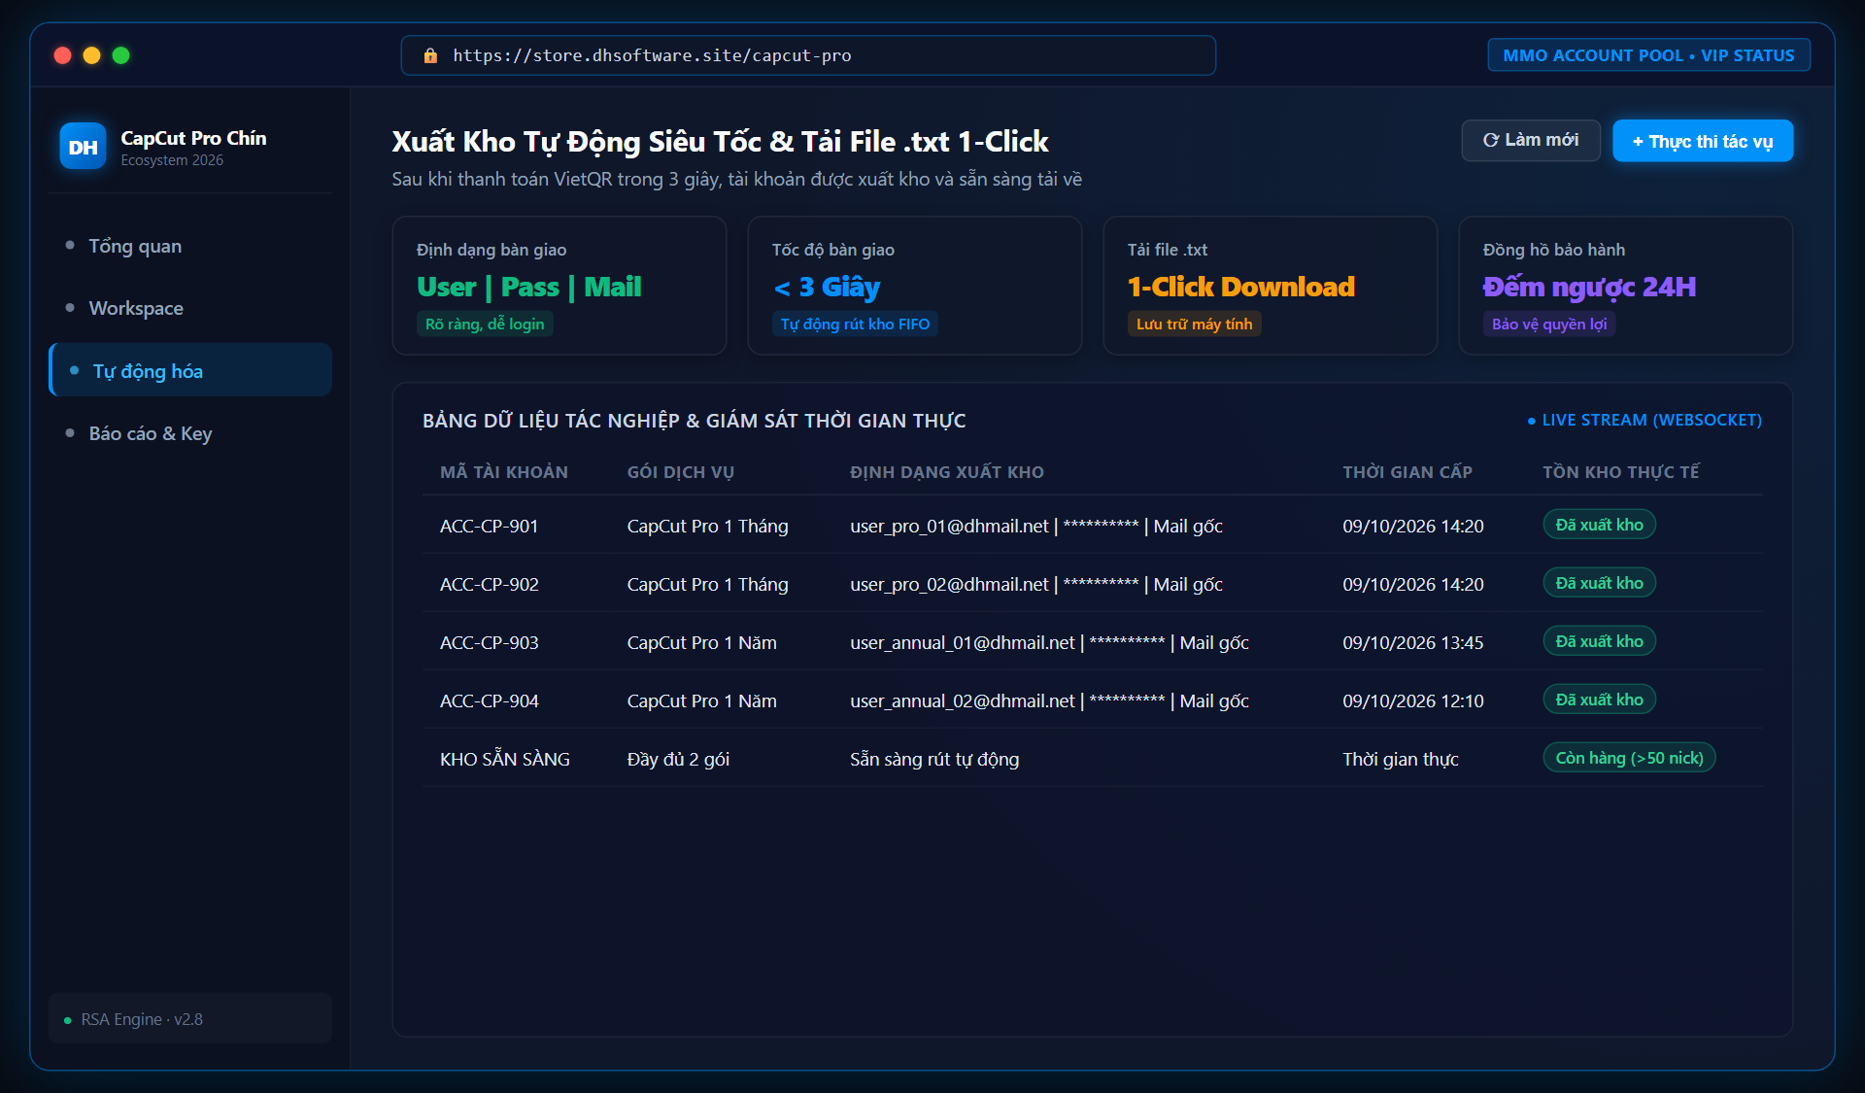
Task: Click the lock icon in address bar
Action: 430,55
